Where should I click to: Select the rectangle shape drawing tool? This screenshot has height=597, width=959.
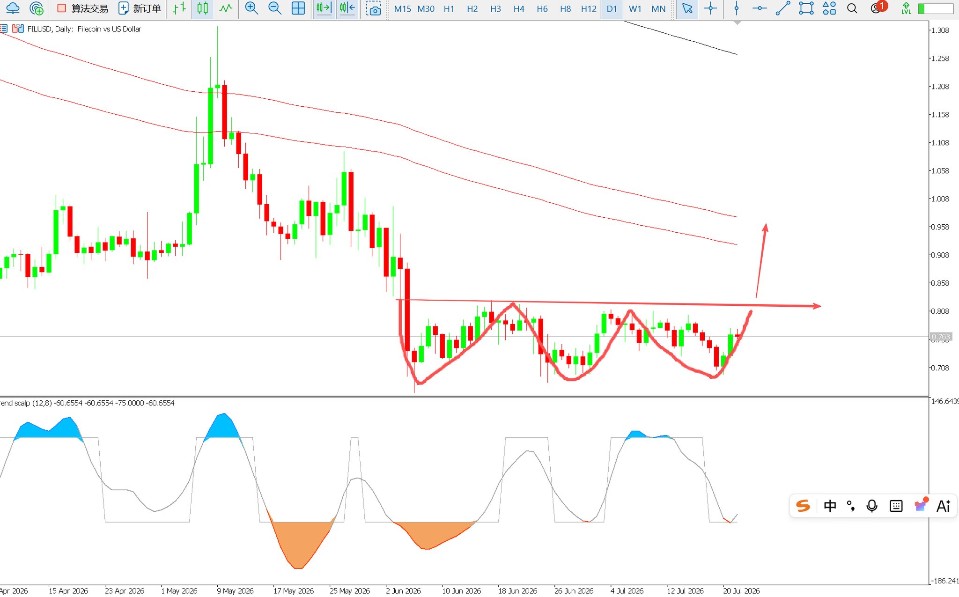(x=806, y=8)
